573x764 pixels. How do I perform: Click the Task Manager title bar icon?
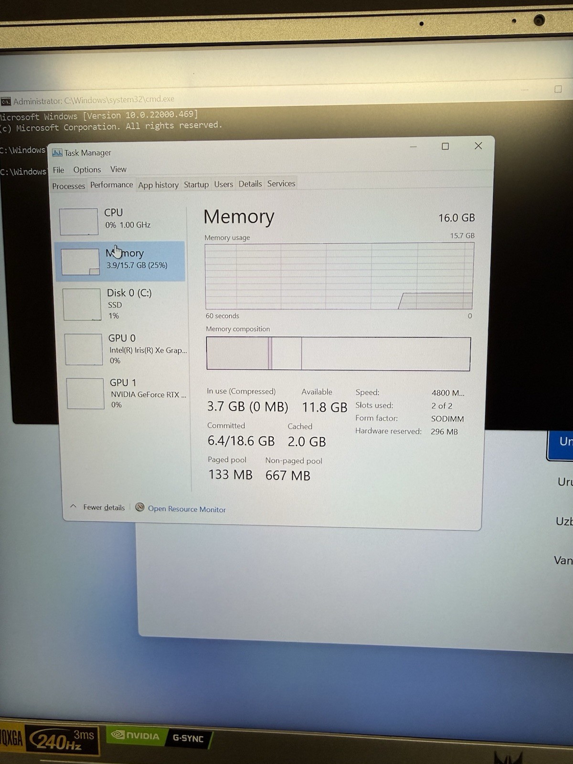tap(57, 153)
